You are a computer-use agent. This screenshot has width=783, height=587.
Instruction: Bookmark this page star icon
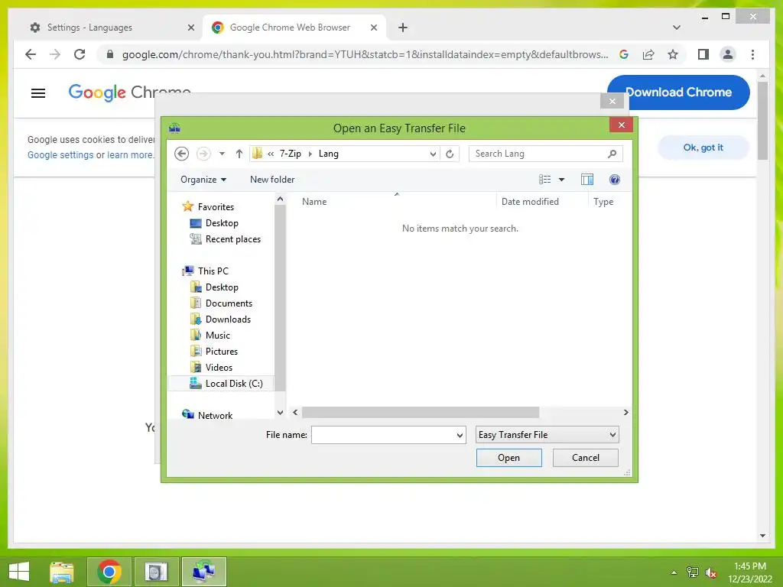[x=673, y=54]
